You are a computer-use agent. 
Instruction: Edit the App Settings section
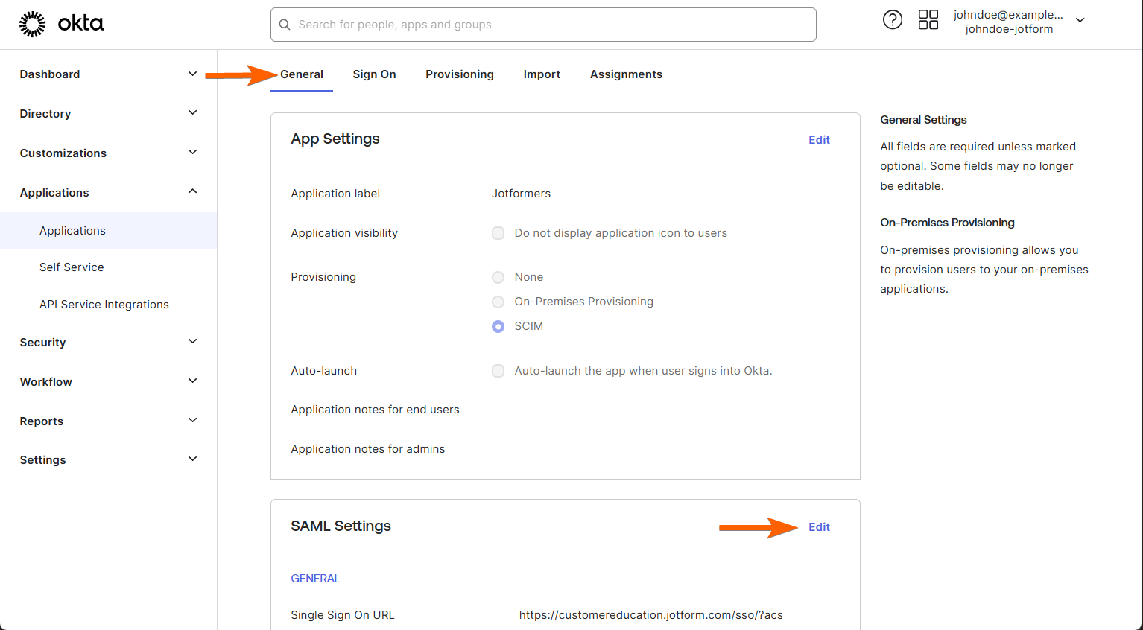819,140
